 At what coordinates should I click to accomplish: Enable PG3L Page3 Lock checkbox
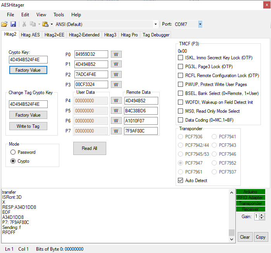click(x=180, y=67)
